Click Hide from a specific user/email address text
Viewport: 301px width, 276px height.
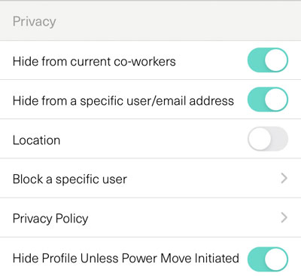[123, 101]
